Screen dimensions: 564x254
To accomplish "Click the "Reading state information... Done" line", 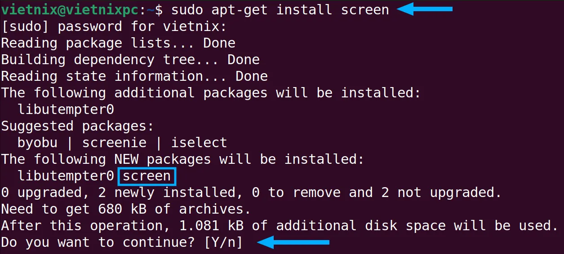I will (x=134, y=76).
